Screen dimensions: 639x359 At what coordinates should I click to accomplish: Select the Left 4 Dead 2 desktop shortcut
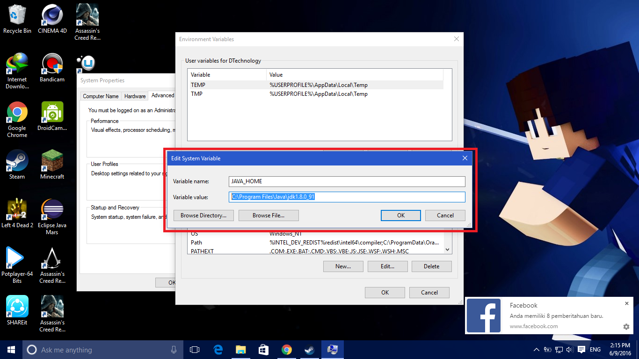point(17,214)
